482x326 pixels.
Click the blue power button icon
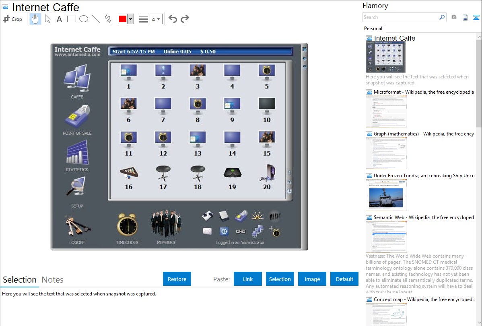pos(224,232)
